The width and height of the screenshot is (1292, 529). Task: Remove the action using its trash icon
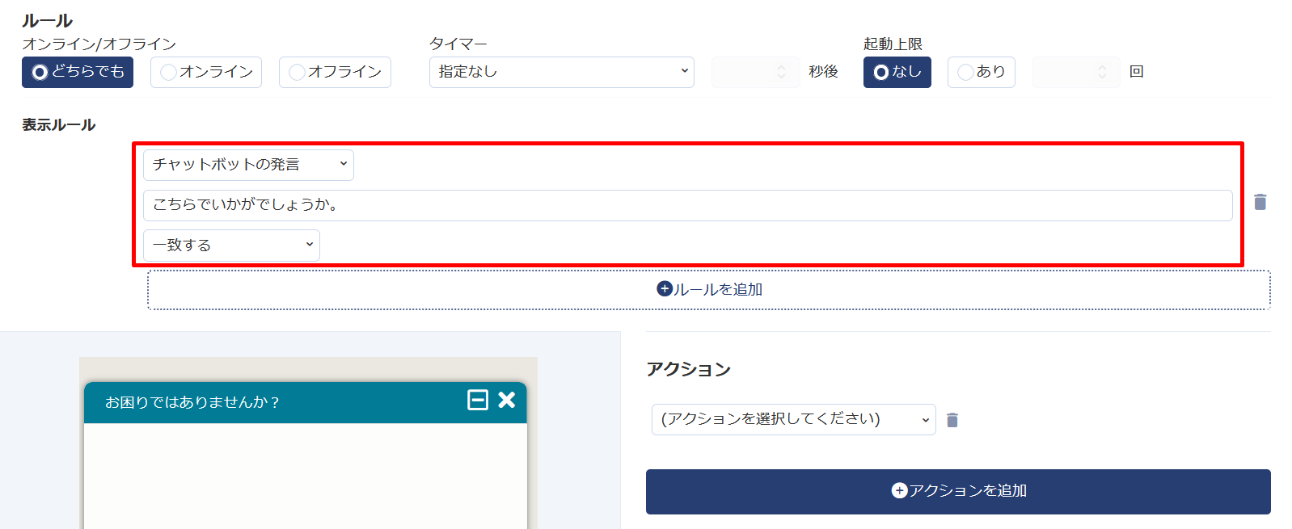click(x=952, y=420)
